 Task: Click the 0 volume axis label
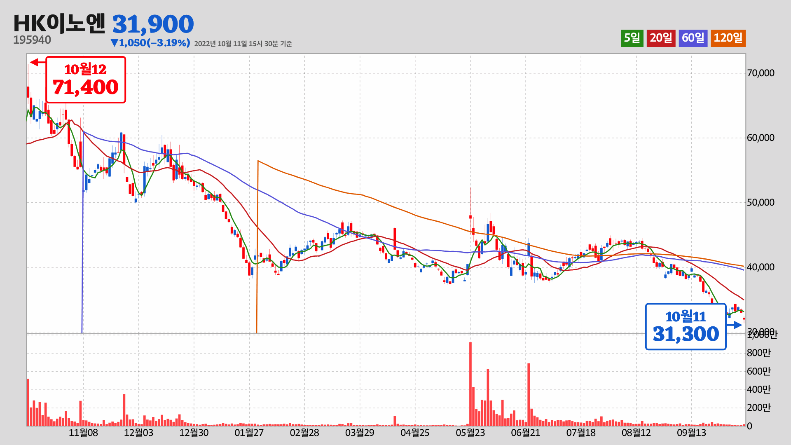tap(750, 426)
